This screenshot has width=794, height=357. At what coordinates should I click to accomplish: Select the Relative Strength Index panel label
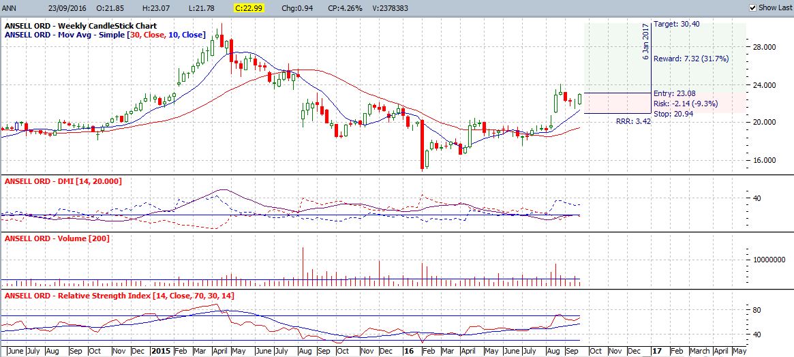pyautogui.click(x=119, y=296)
